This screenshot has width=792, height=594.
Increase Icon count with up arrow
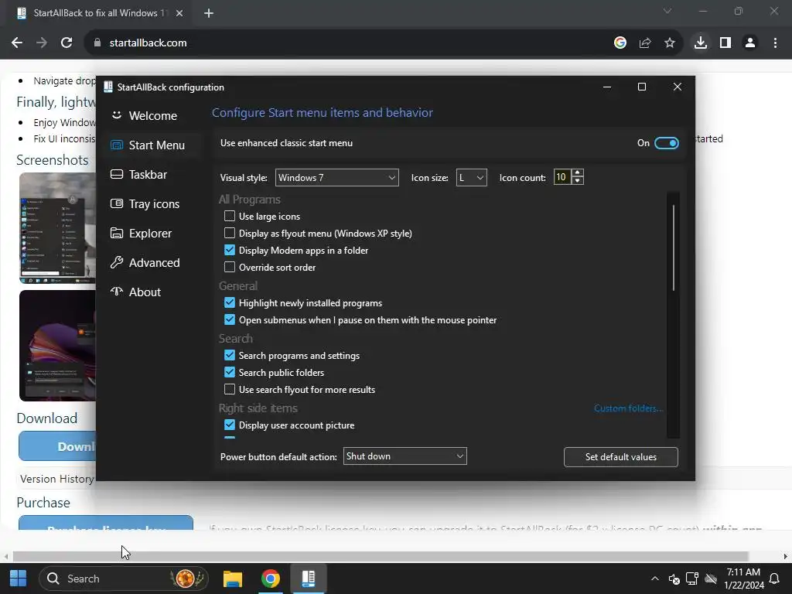tap(577, 173)
